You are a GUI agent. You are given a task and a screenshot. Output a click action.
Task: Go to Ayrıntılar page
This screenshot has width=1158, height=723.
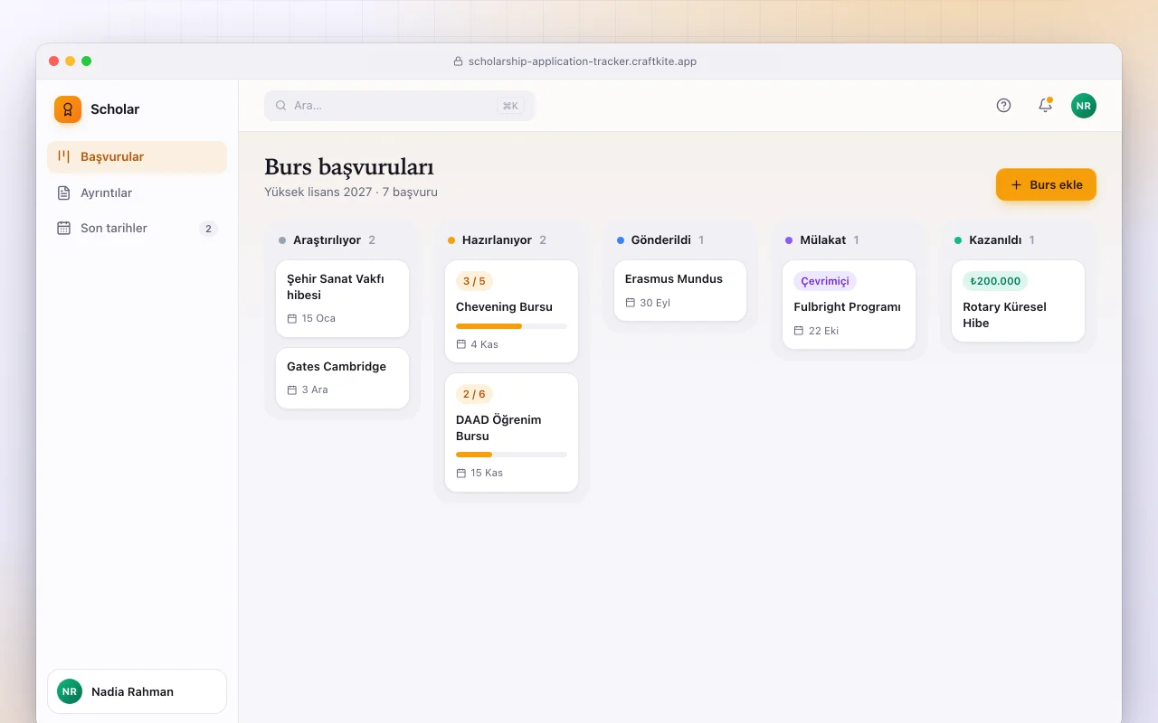(137, 192)
